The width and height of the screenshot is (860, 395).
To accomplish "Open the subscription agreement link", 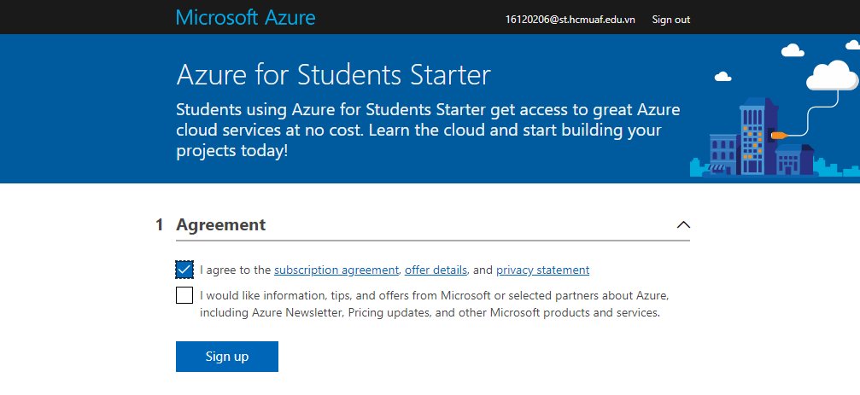I will tap(336, 270).
